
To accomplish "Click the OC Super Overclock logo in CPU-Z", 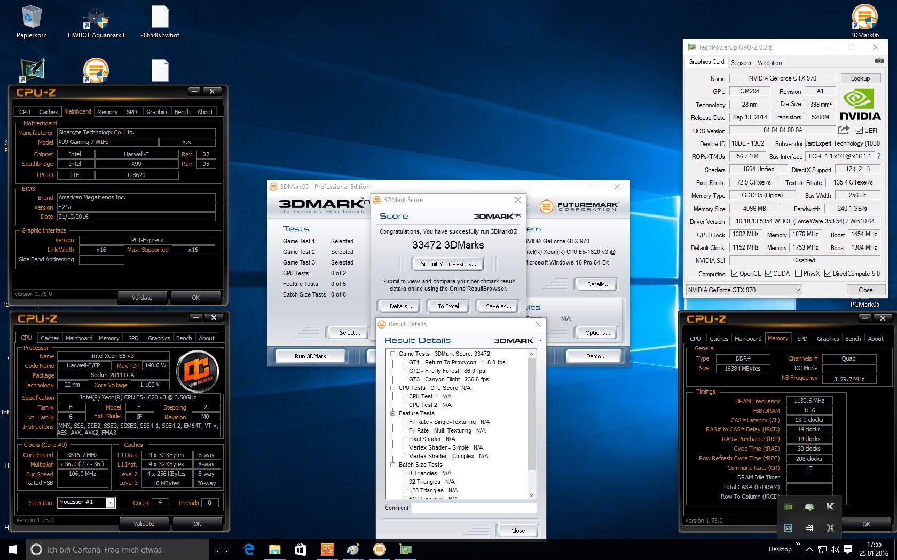I will click(x=198, y=371).
